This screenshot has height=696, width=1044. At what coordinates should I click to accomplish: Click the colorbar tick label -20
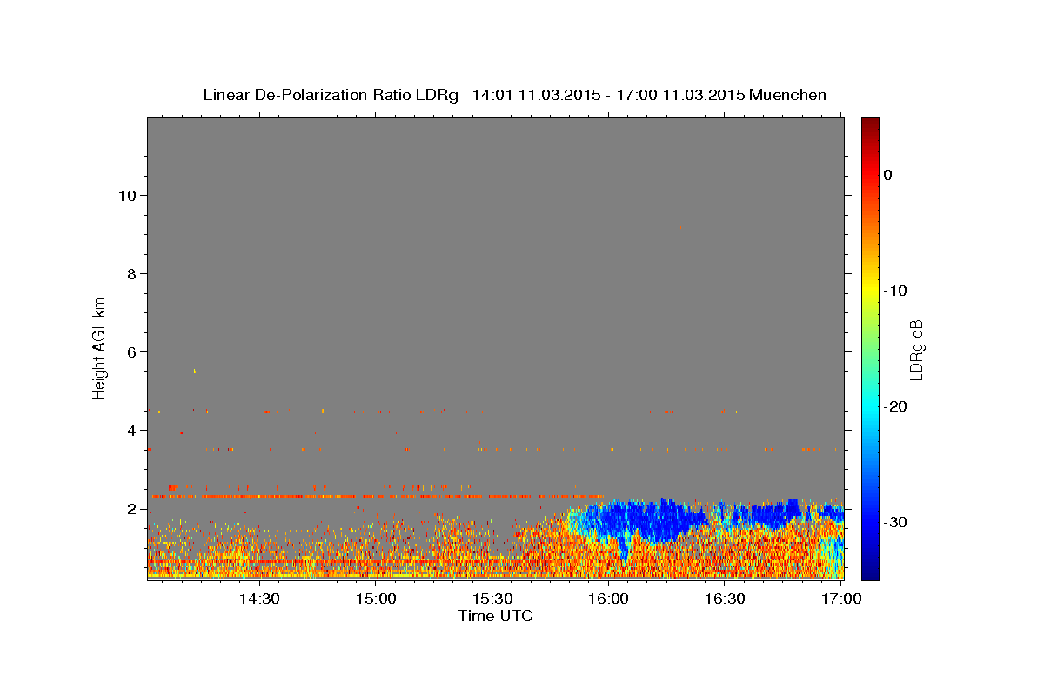pos(896,406)
